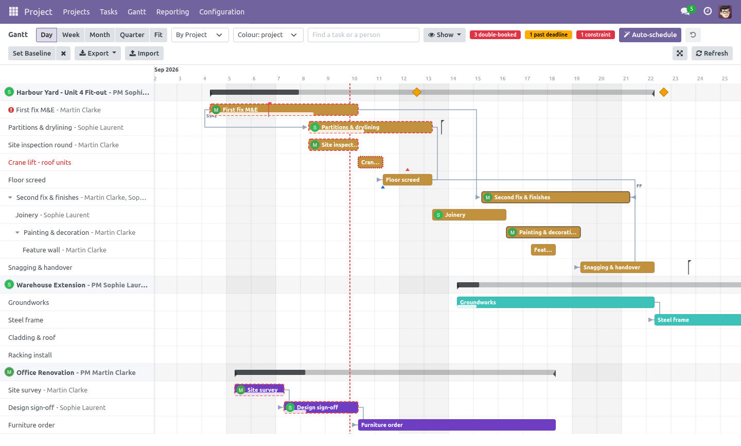Click the Warehouse Extension project avatar icon
The width and height of the screenshot is (741, 446).
pyautogui.click(x=9, y=284)
